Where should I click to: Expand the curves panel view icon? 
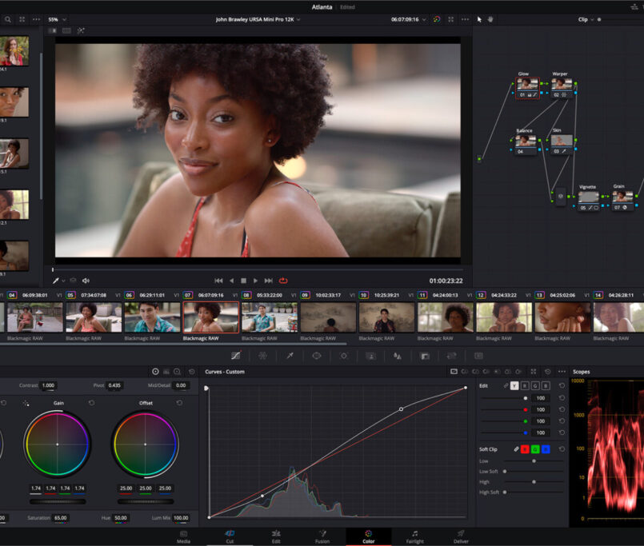(533, 372)
